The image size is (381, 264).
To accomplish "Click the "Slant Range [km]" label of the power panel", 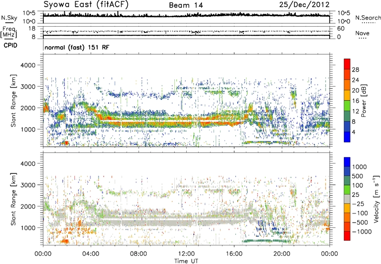I will pos(13,101).
